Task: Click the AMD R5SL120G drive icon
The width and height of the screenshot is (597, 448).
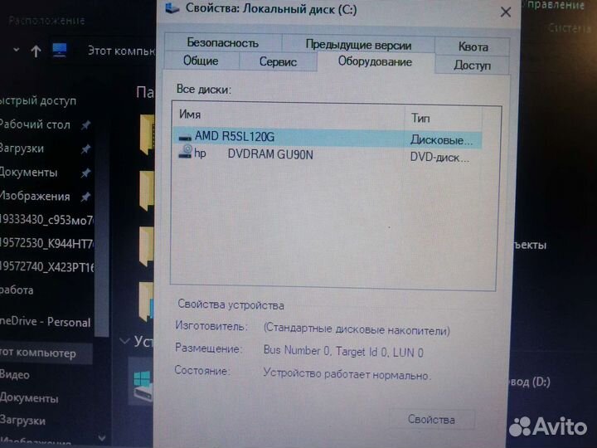Action: click(185, 138)
